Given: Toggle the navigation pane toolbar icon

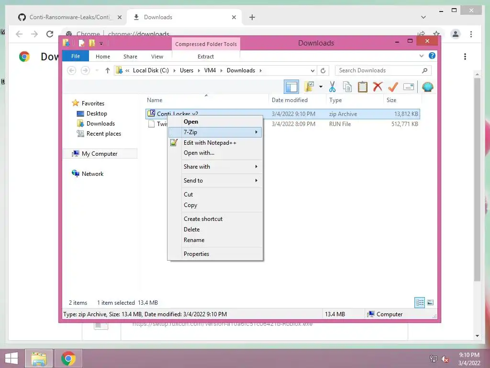Looking at the screenshot, I should [x=291, y=87].
